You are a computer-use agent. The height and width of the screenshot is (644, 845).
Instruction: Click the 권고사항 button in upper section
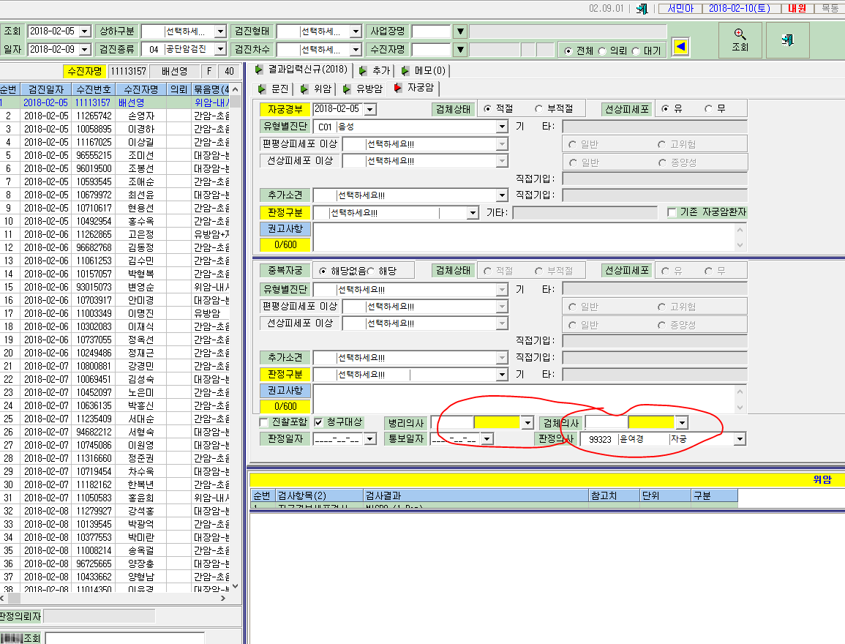pos(285,228)
